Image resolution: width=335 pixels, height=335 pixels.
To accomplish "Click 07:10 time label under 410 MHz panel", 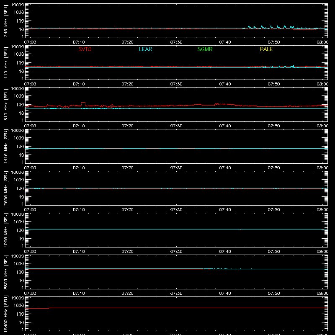I will click(x=79, y=84).
